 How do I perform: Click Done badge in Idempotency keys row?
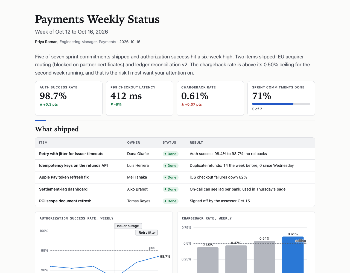(171, 165)
